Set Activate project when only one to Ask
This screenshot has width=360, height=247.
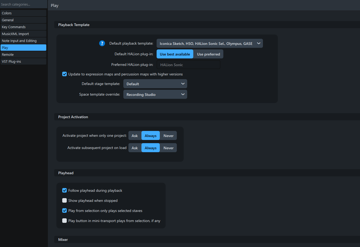tap(135, 136)
